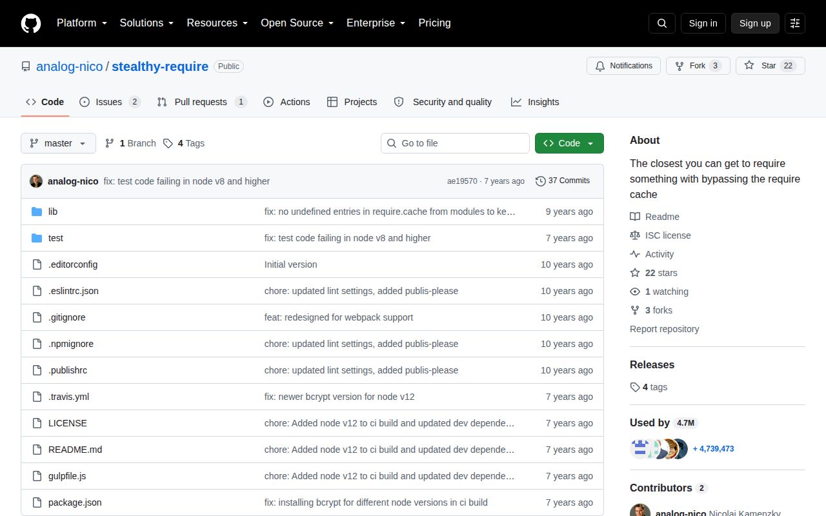The width and height of the screenshot is (826, 516).
Task: Switch to Security and quality tab
Action: [x=443, y=102]
